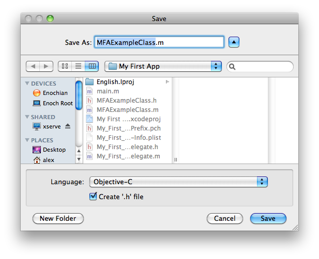Switch to list view mode
The image size is (319, 259).
click(79, 67)
